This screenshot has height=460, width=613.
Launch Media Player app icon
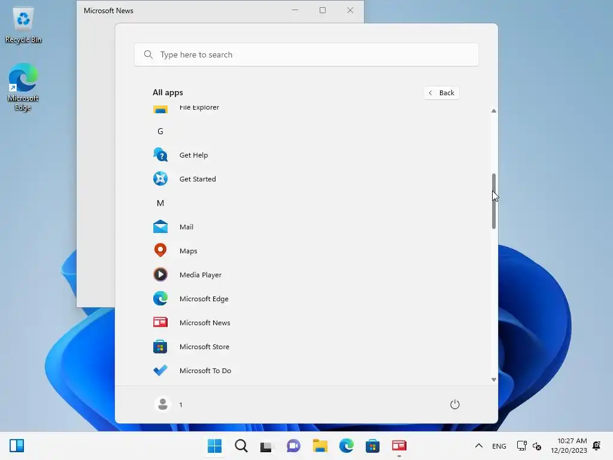click(x=160, y=274)
